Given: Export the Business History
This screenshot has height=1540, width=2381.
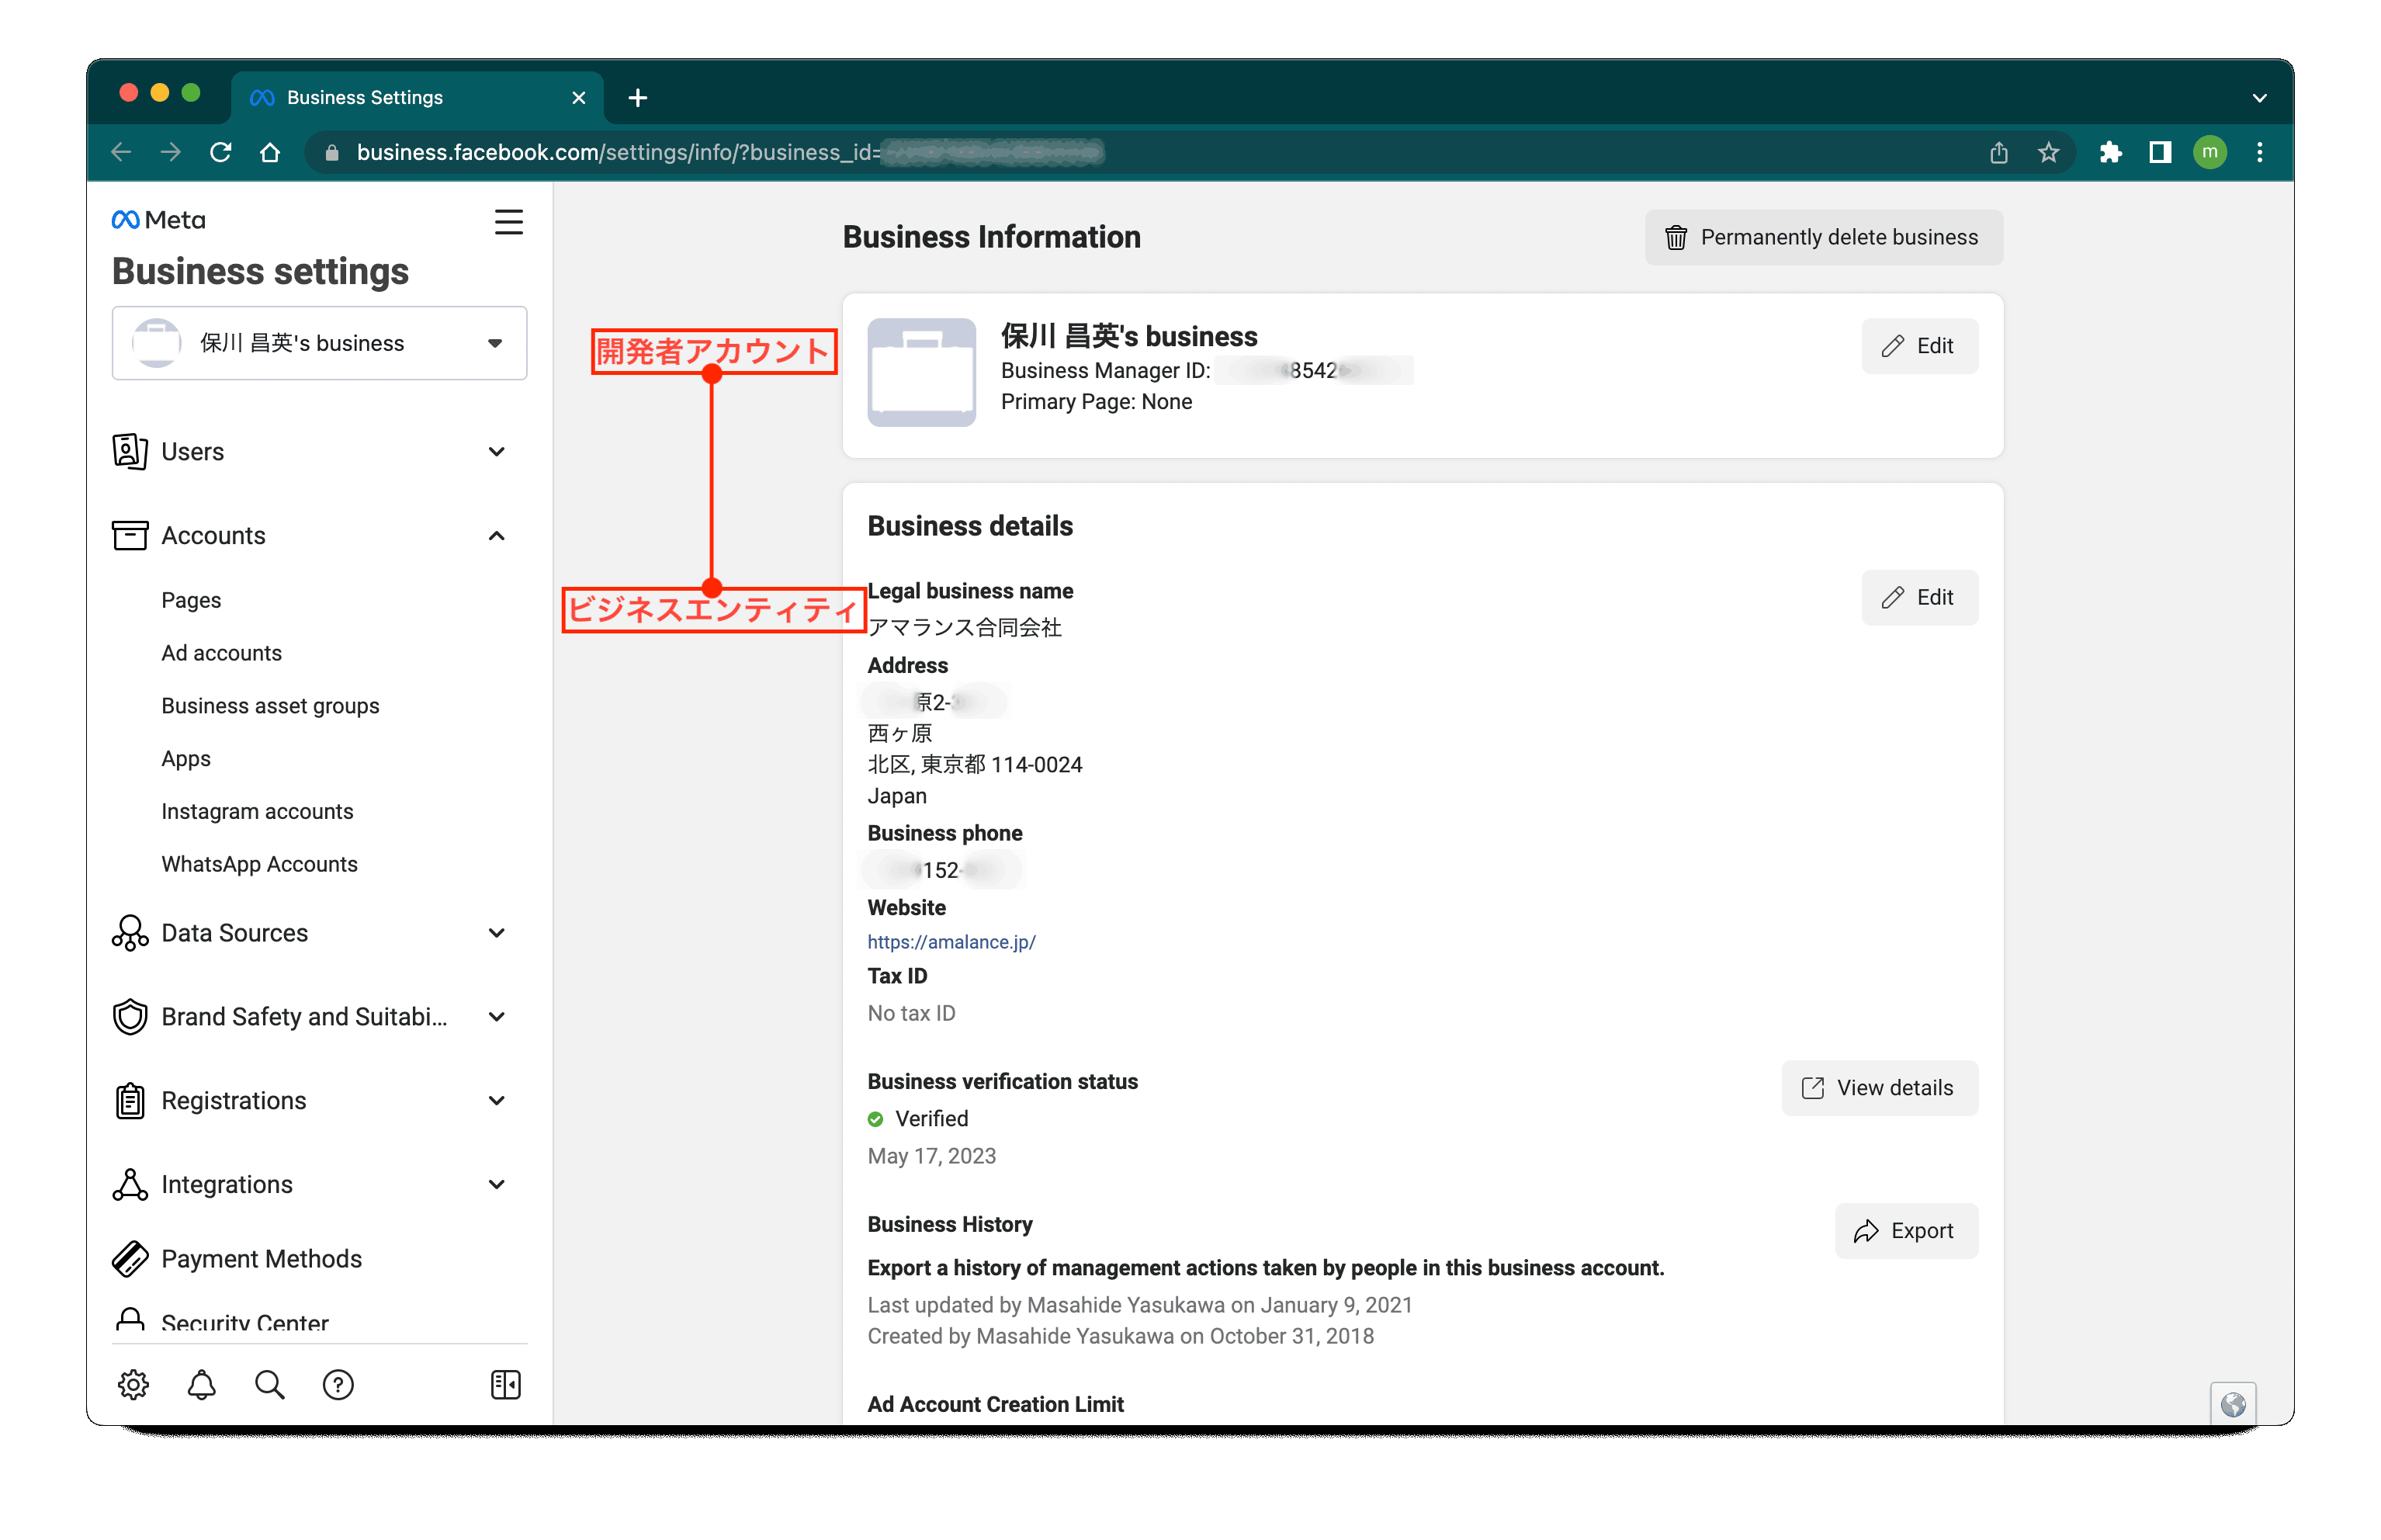Looking at the screenshot, I should tap(1905, 1231).
